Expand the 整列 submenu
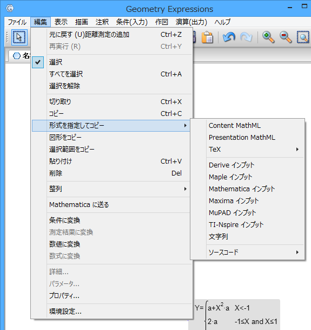 [111, 189]
